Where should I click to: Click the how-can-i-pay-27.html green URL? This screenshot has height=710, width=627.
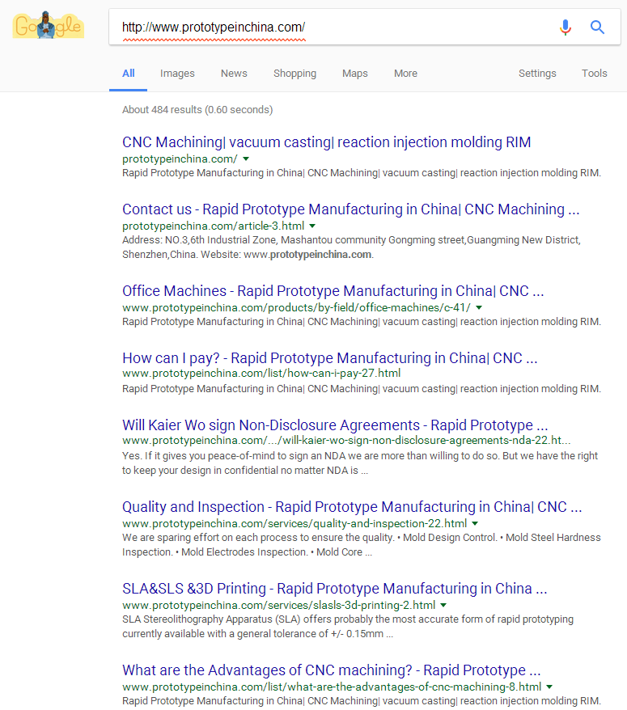261,373
